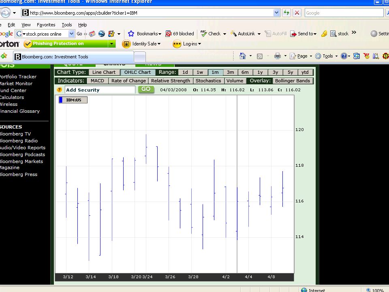
Task: Click the yellow help icon beside Add Security
Action: (59, 90)
